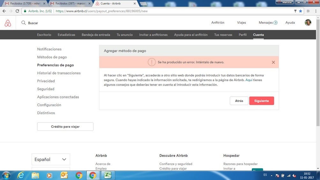Open the Tus reservas tab
The height and width of the screenshot is (180, 320).
tap(223, 35)
